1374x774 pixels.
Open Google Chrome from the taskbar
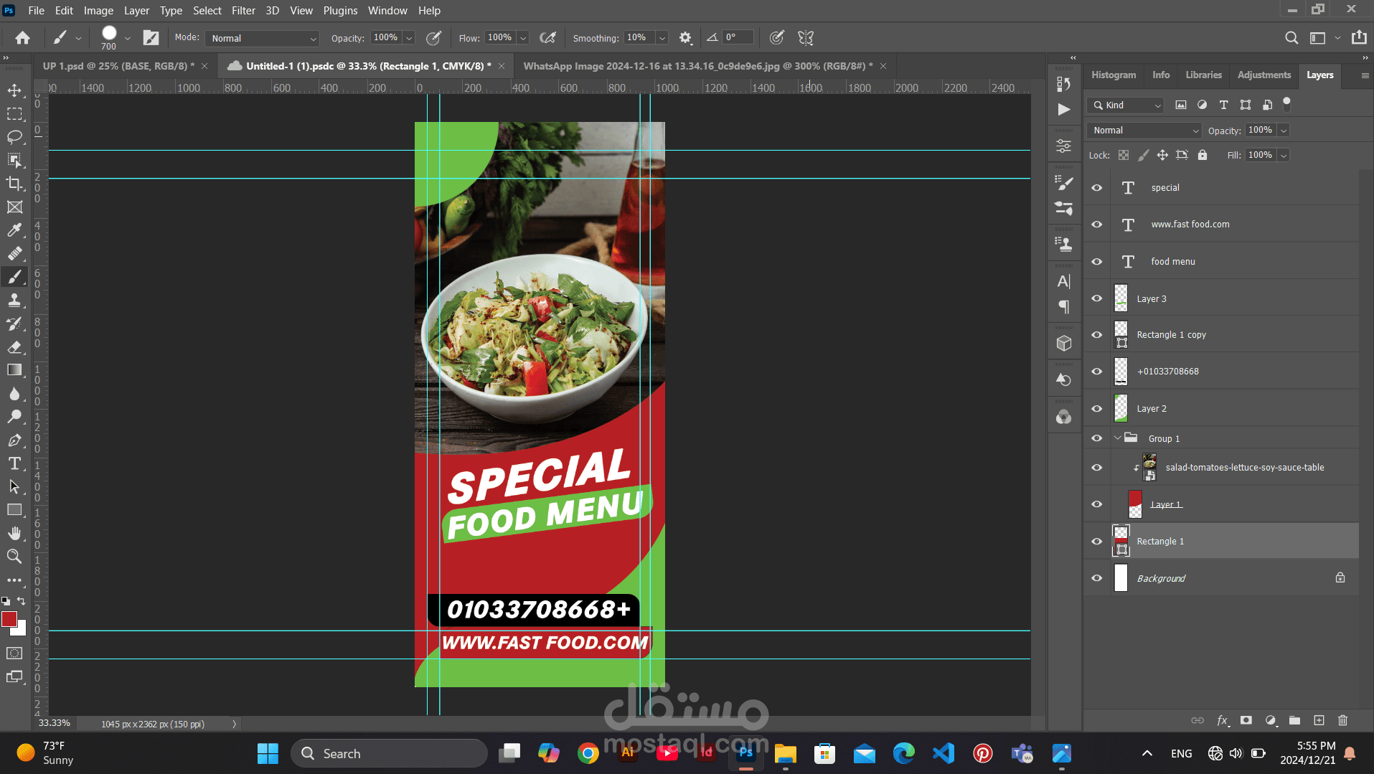click(588, 754)
